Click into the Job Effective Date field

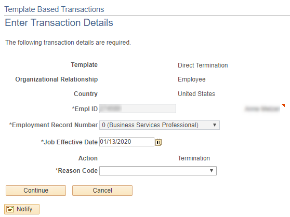point(127,142)
